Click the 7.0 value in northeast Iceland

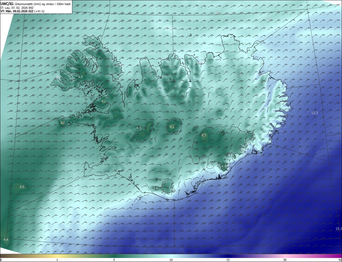click(239, 75)
